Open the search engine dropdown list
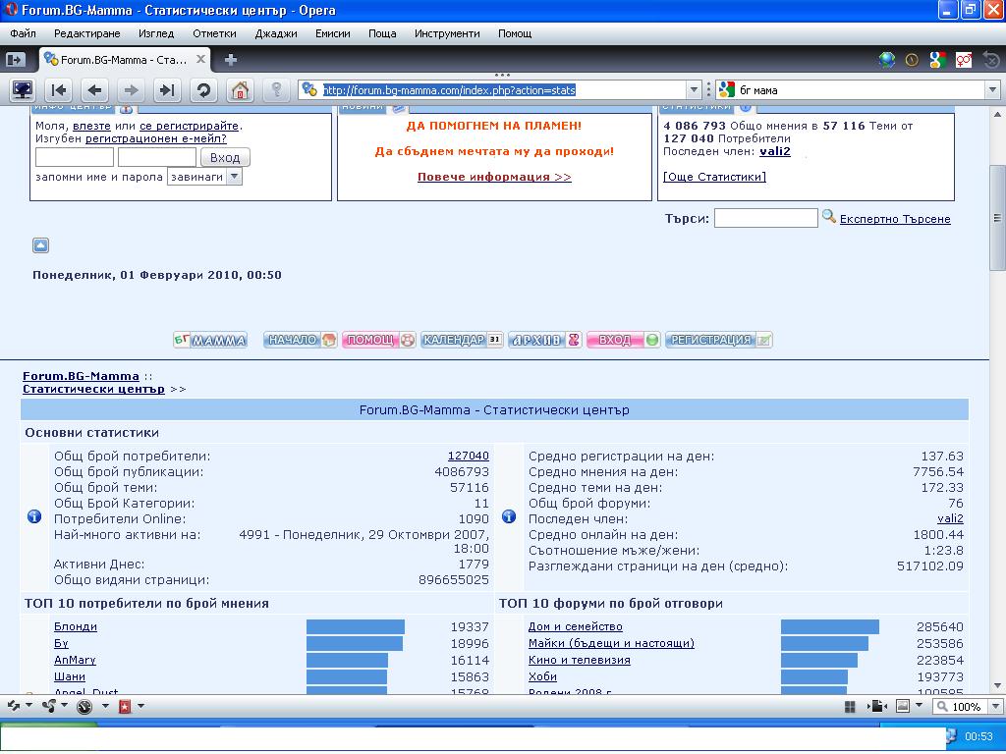1006x754 pixels. [727, 90]
